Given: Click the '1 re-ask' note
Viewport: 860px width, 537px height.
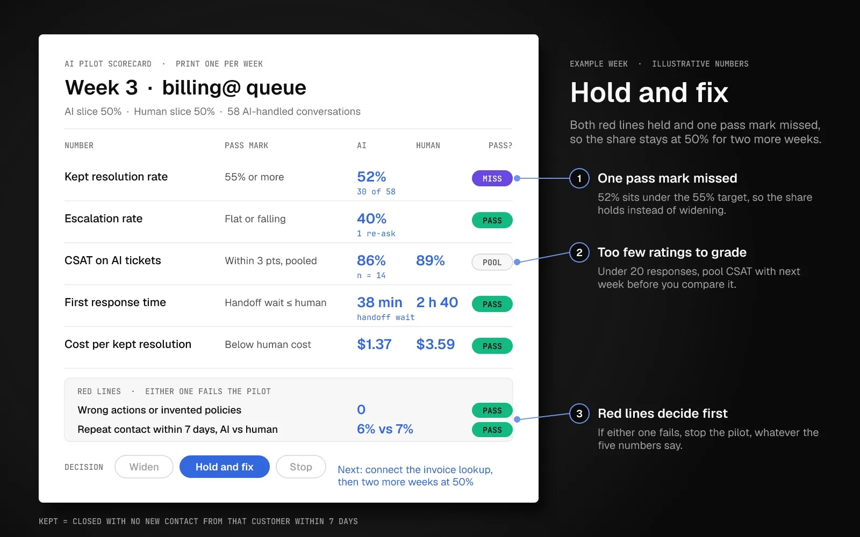Looking at the screenshot, I should pyautogui.click(x=376, y=234).
